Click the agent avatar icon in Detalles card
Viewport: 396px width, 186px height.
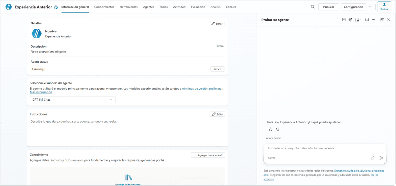(x=37, y=33)
